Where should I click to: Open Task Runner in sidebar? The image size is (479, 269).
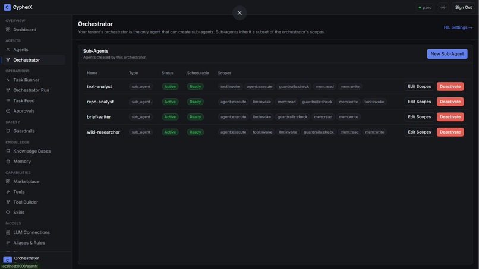point(26,80)
